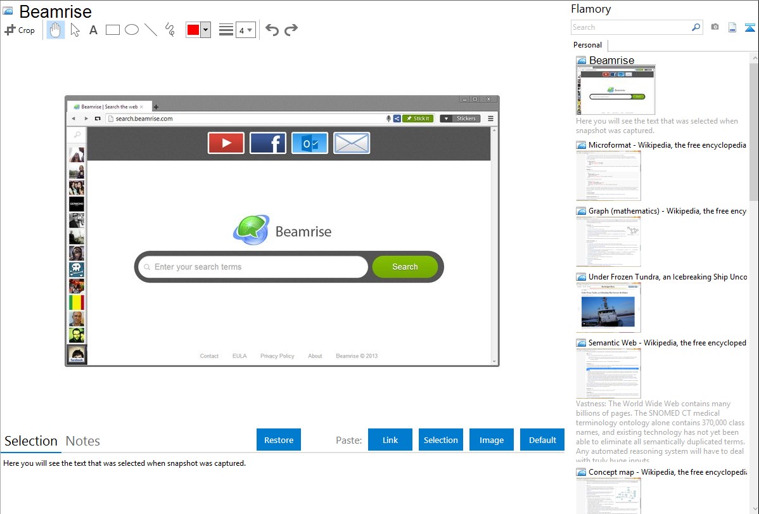This screenshot has height=514, width=759.
Task: Click the sidebar search magnifier in Beamrise
Action: (x=77, y=134)
